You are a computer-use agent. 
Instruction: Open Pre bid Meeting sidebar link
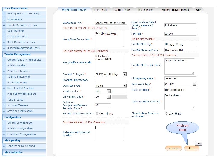coord(17,82)
